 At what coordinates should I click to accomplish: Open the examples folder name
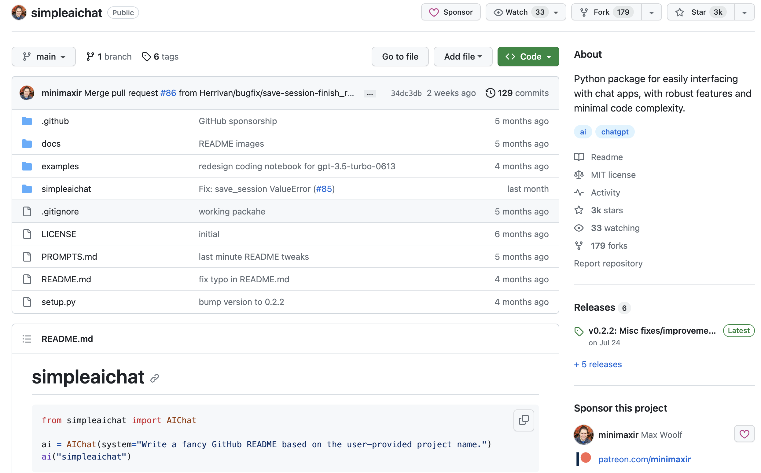coord(60,166)
